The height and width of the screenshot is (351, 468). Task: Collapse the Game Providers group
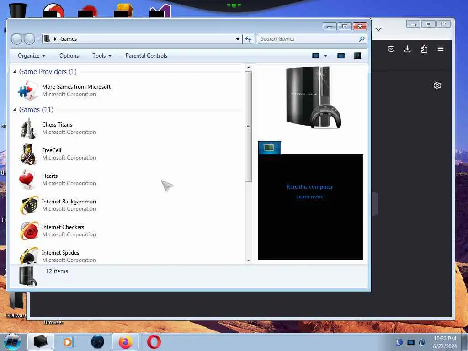click(15, 72)
